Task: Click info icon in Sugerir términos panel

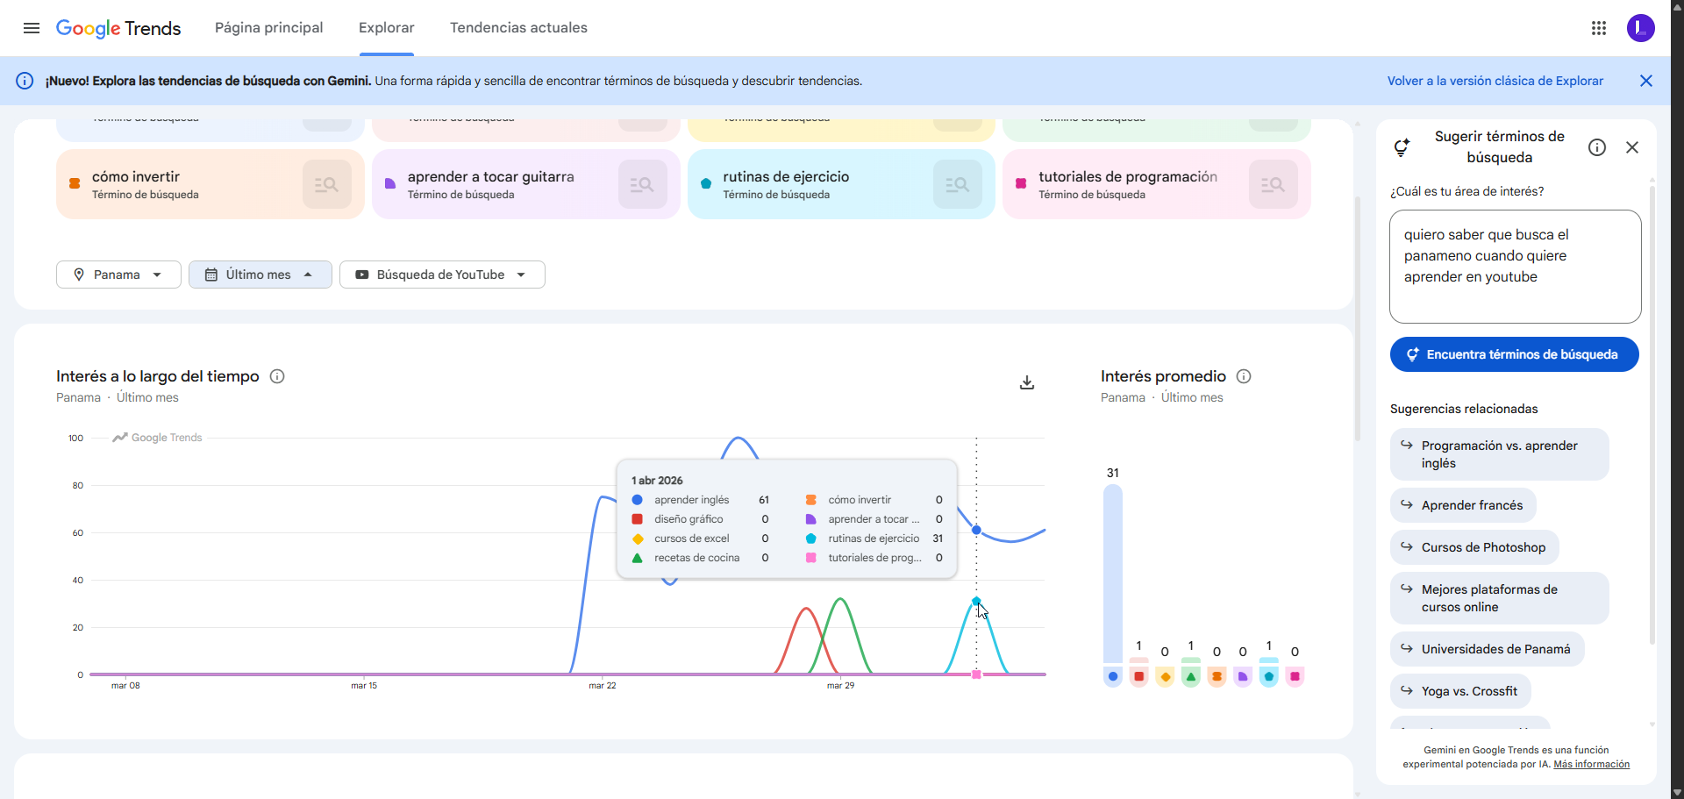Action: tap(1597, 147)
